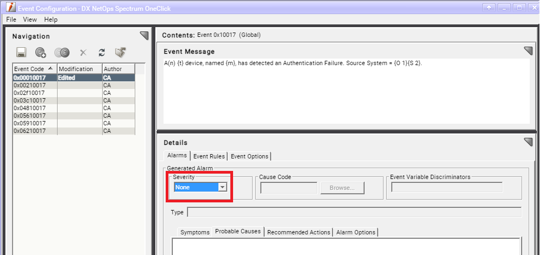
Task: Click the Browse... button for Cause Code
Action: coord(342,188)
